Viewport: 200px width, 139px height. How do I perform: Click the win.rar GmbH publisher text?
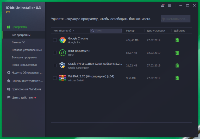pos(76,81)
